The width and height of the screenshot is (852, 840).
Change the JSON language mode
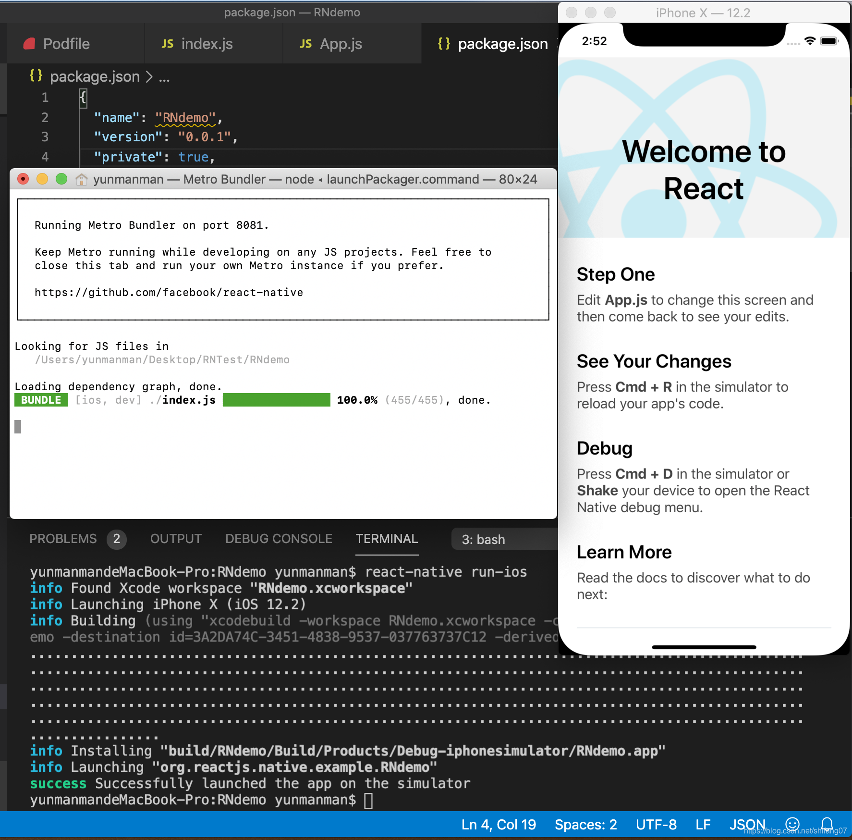pyautogui.click(x=747, y=825)
